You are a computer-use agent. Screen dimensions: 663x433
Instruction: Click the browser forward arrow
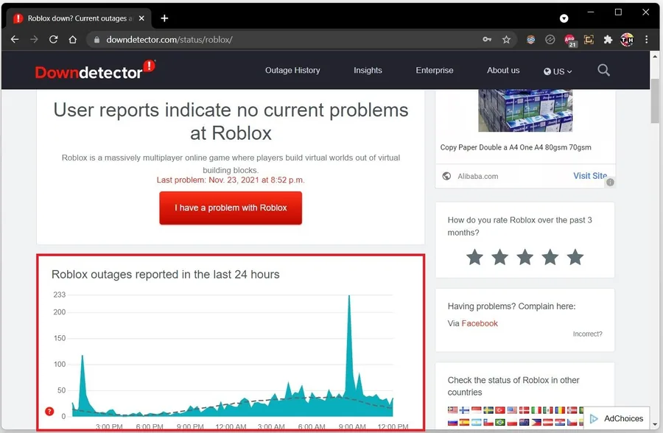pos(34,39)
